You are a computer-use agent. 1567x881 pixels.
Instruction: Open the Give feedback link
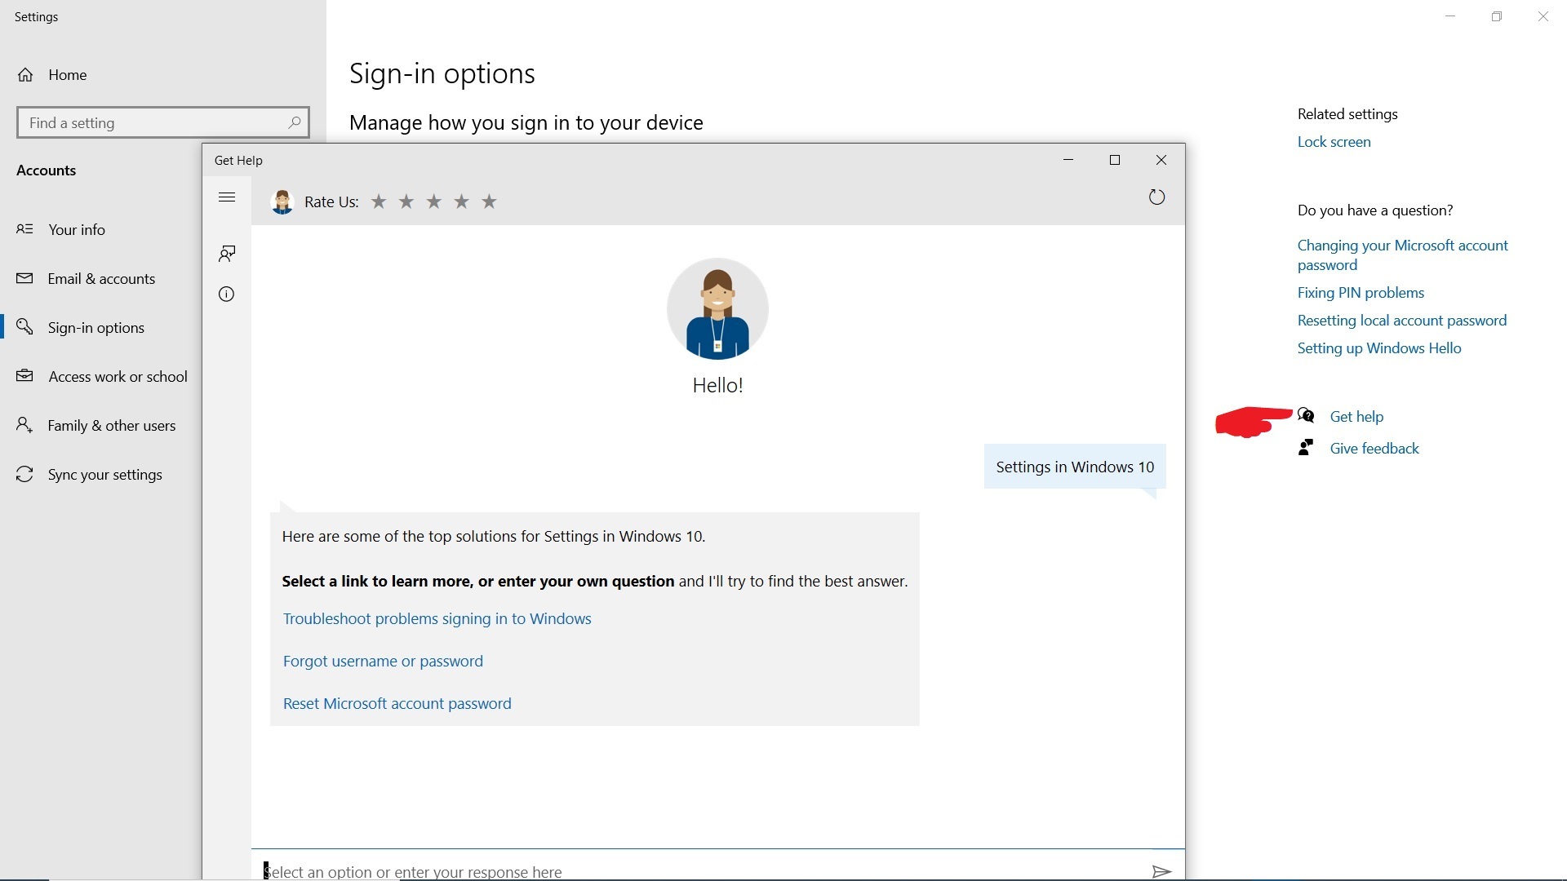(1374, 449)
